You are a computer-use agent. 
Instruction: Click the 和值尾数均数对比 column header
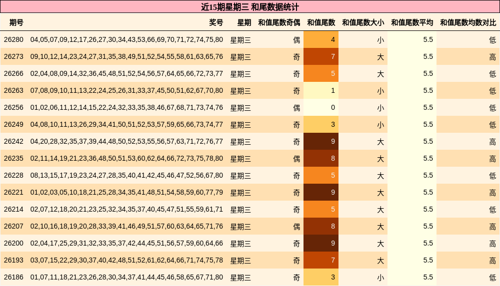coord(468,22)
